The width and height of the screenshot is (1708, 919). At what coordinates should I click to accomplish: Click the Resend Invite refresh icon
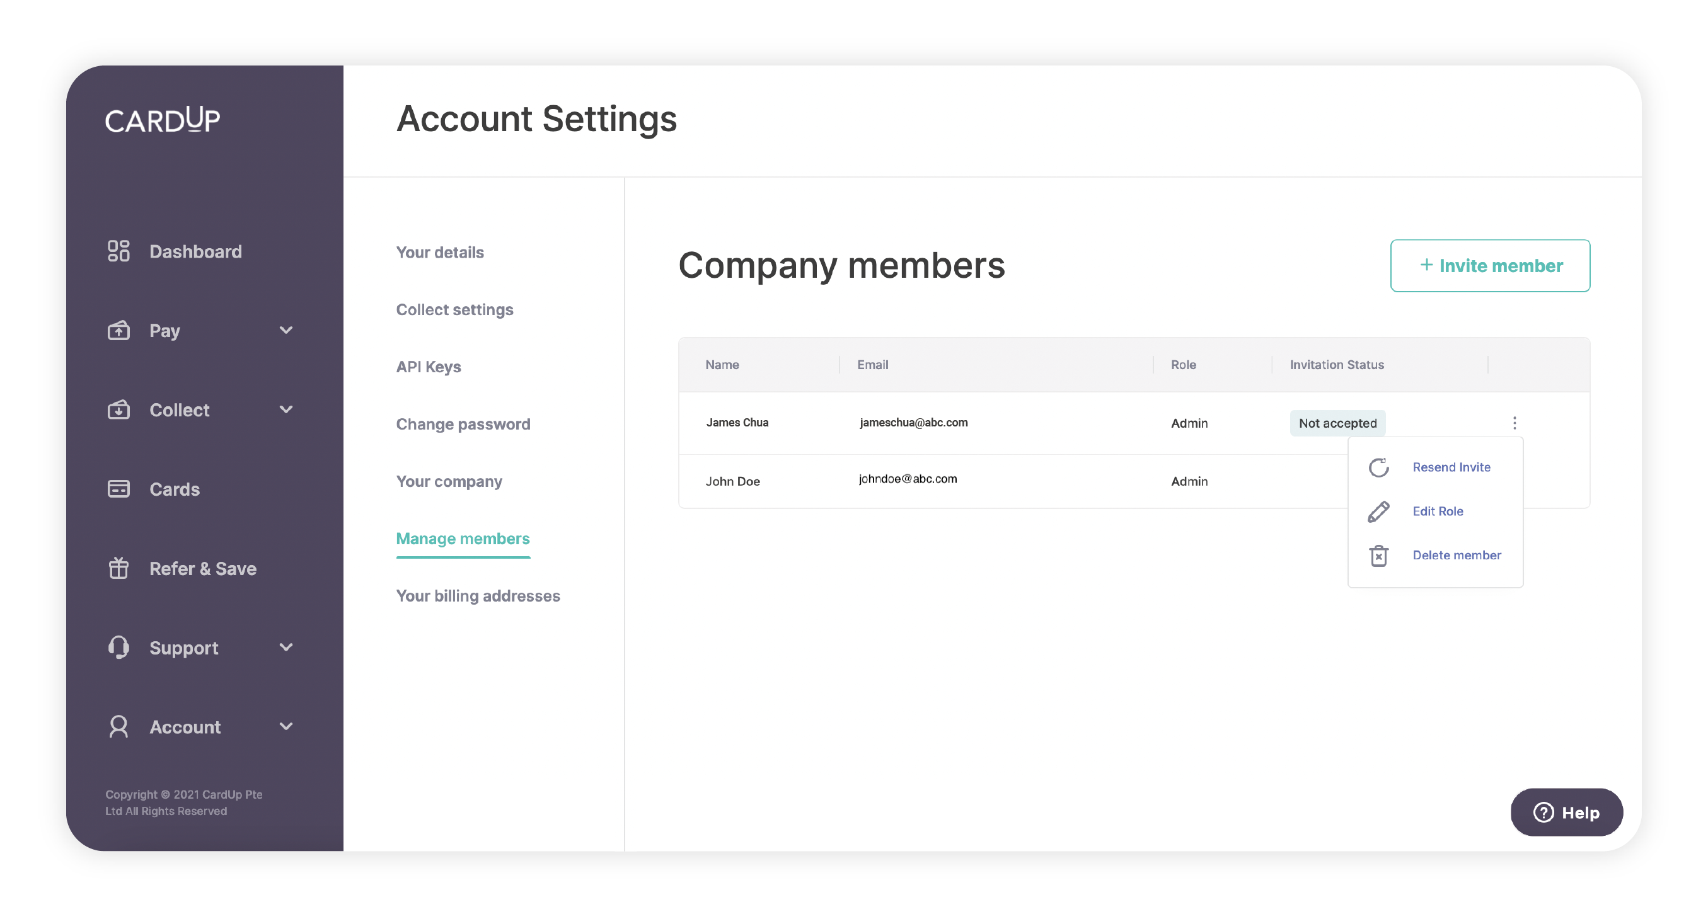click(x=1378, y=467)
